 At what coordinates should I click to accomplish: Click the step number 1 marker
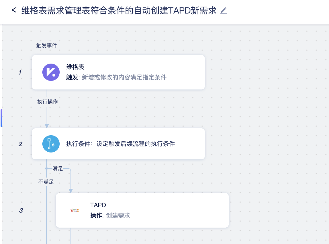(20, 73)
